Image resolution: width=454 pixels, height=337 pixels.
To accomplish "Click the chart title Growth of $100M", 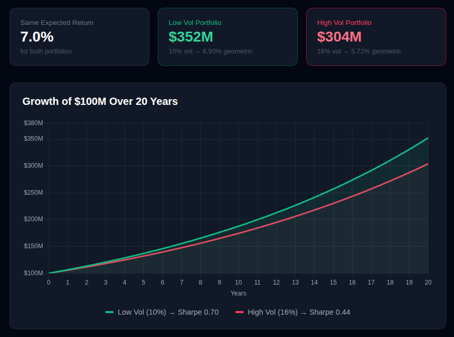I will pyautogui.click(x=100, y=101).
